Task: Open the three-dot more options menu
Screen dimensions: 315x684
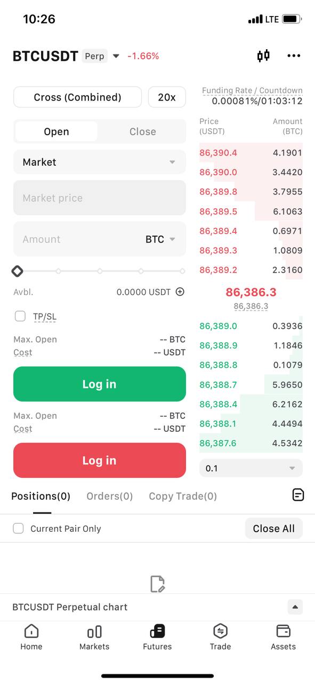Action: (294, 56)
